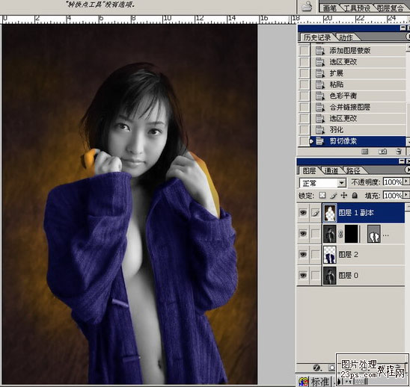This screenshot has width=410, height=387.
Task: Select layer name 图层 2
Action: click(348, 254)
